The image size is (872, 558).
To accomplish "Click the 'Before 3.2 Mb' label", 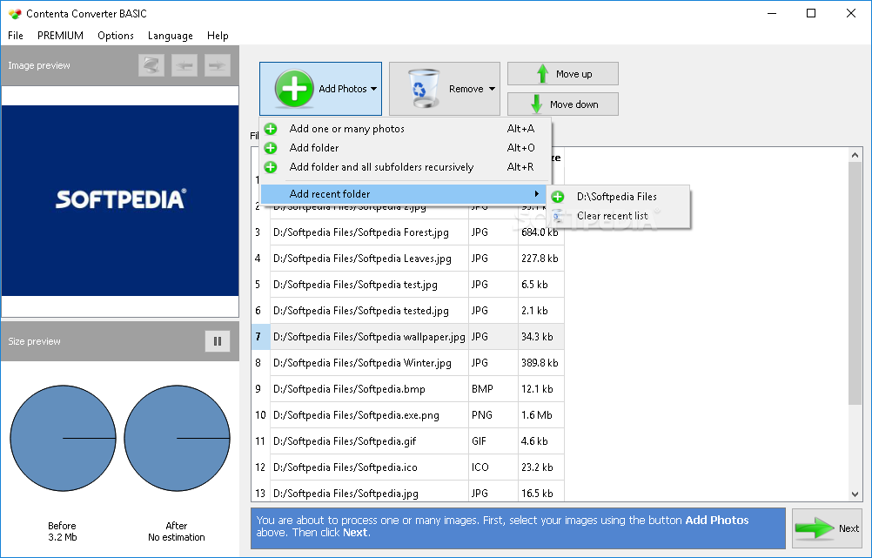I will pyautogui.click(x=63, y=531).
